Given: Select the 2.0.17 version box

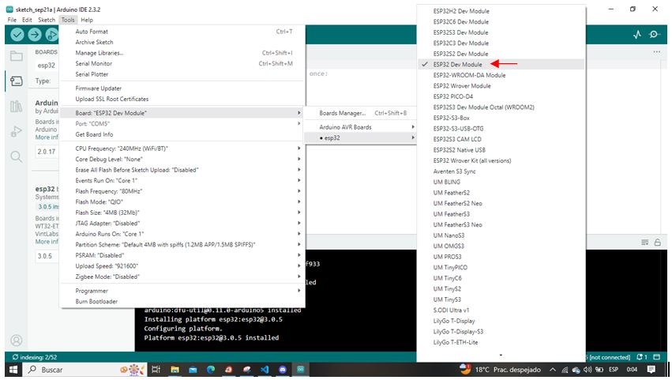Looking at the screenshot, I should pyautogui.click(x=47, y=152).
